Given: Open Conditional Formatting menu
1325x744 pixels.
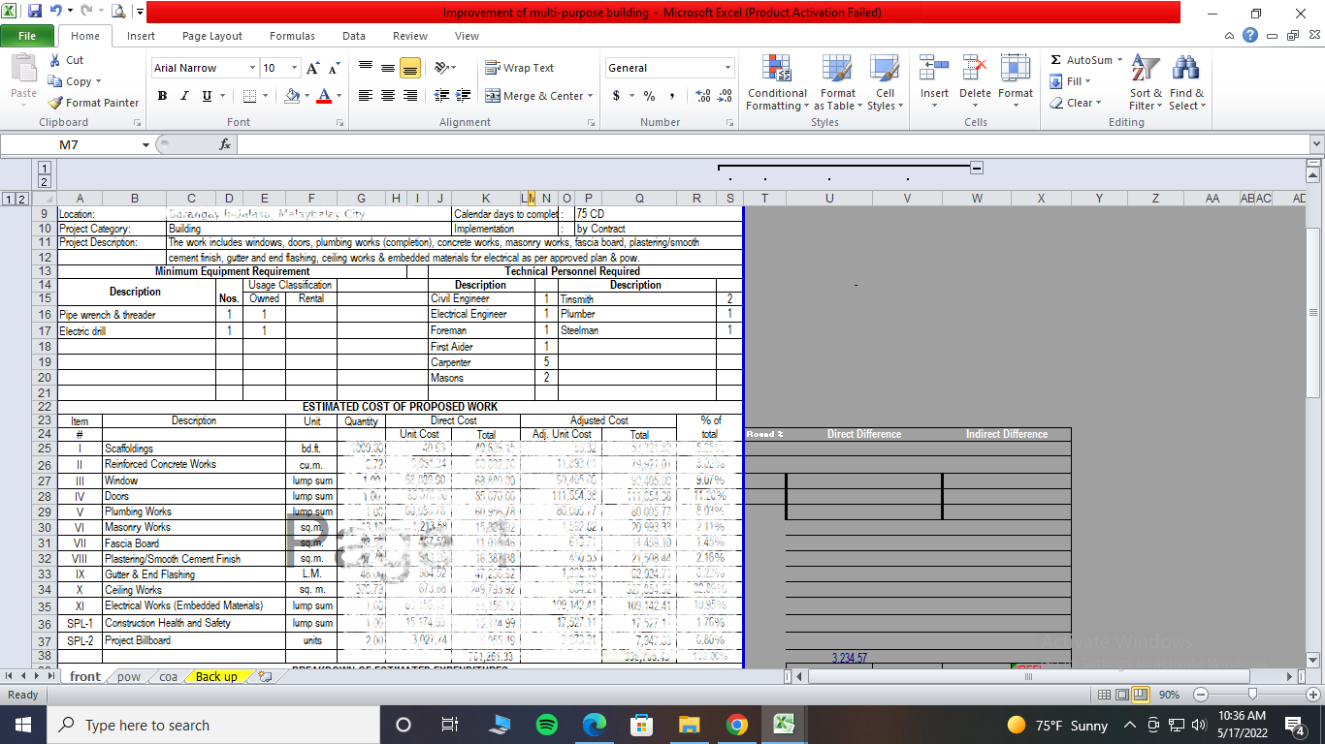Looking at the screenshot, I should tap(777, 82).
